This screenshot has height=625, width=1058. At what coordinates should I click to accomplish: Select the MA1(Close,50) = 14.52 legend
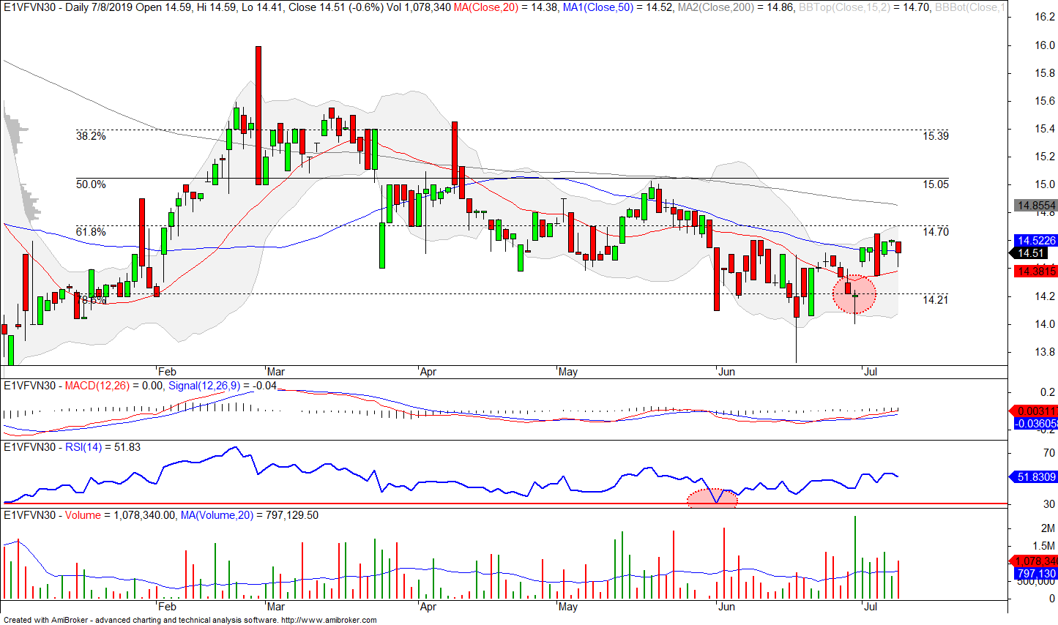(618, 7)
